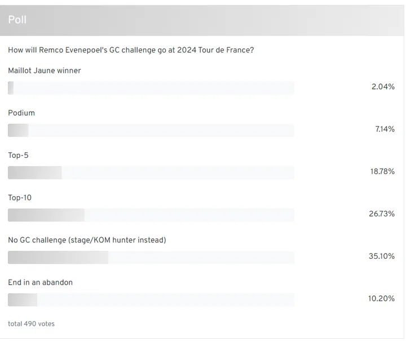The height and width of the screenshot is (341, 406).
Task: Select the No GC challenge option label
Action: point(87,240)
